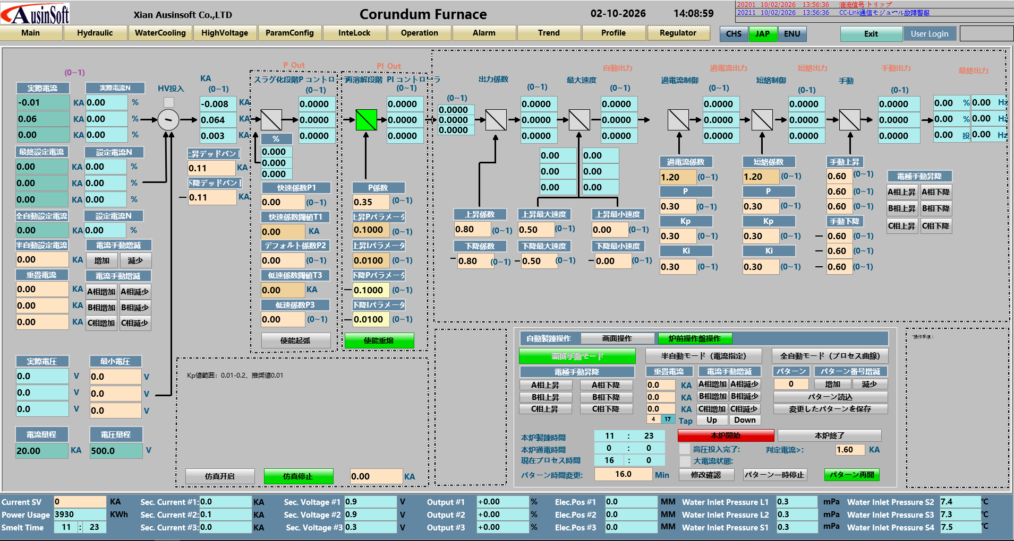
Task: Click the 手動 manual output block
Action: (x=849, y=120)
